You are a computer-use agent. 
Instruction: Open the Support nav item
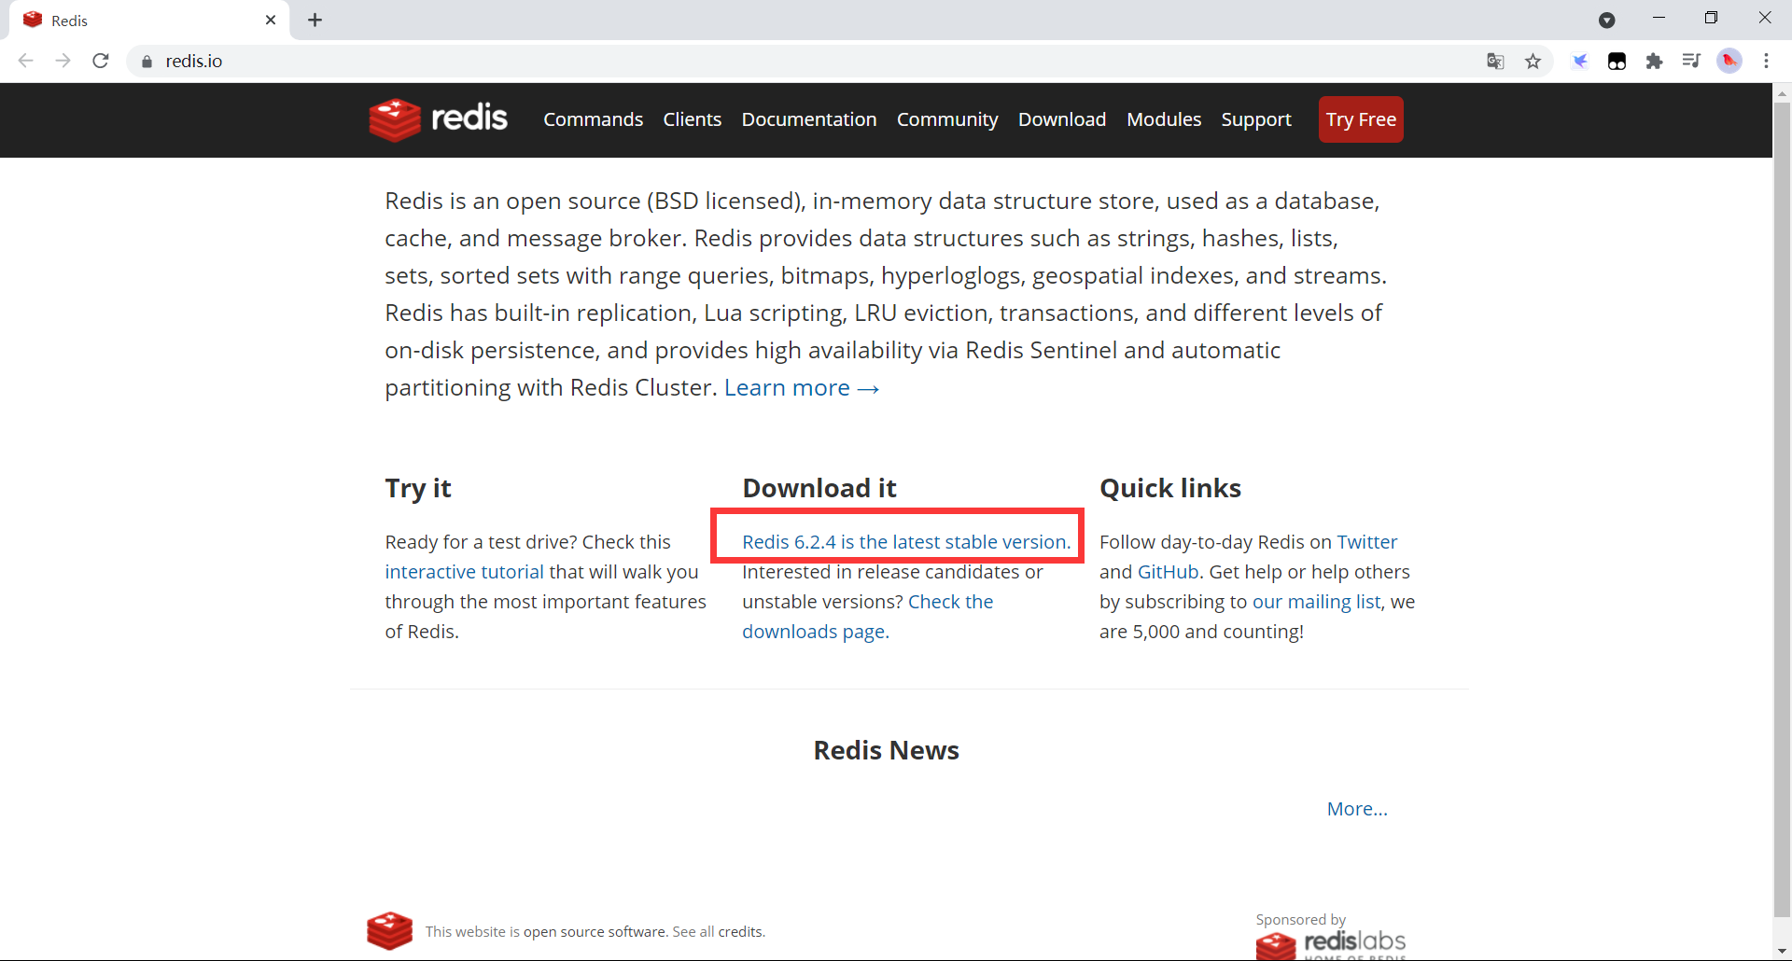(1256, 119)
